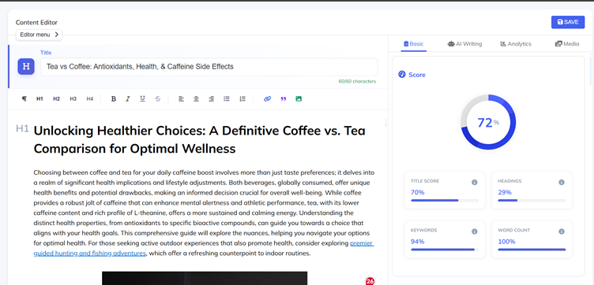Click the 60/60 characters counter
Viewport: 594px width, 285px height.
point(357,81)
